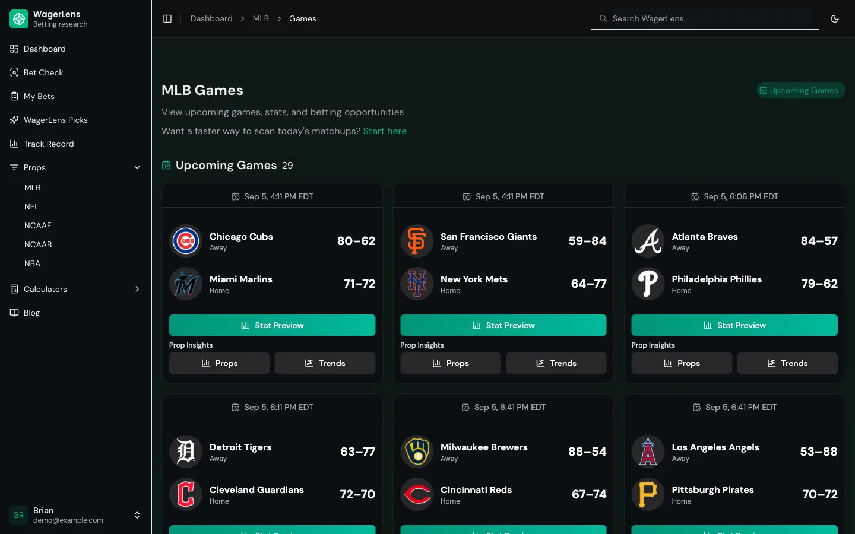Open the Blog page
This screenshot has width=855, height=534.
75,313
